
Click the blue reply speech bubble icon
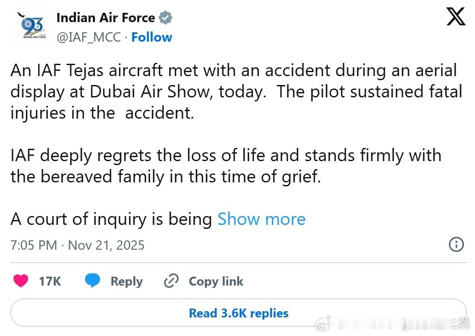[93, 281]
